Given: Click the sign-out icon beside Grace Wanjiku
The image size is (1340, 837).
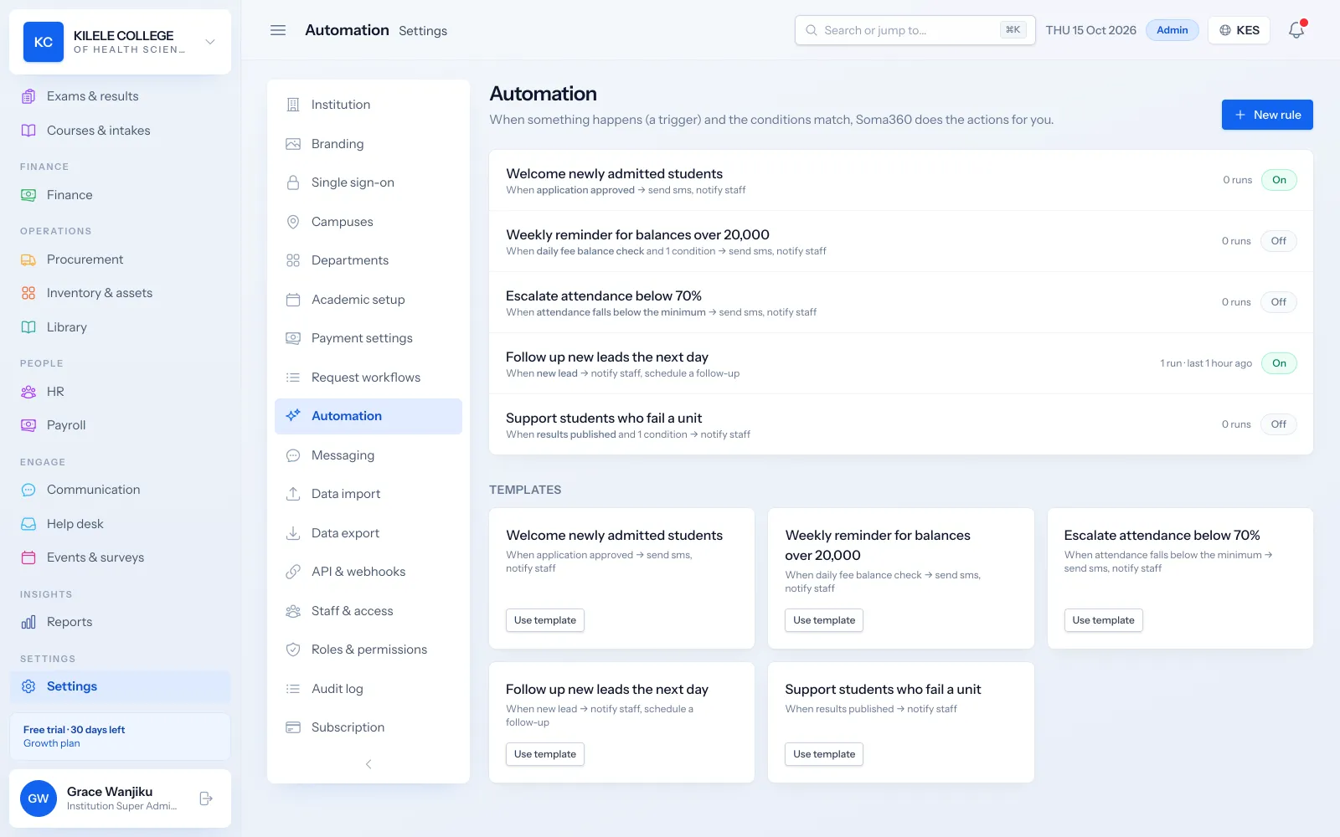Looking at the screenshot, I should tap(206, 798).
